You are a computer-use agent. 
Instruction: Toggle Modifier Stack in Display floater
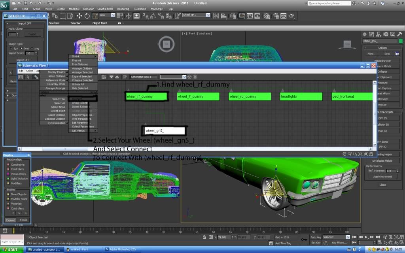coord(8,199)
